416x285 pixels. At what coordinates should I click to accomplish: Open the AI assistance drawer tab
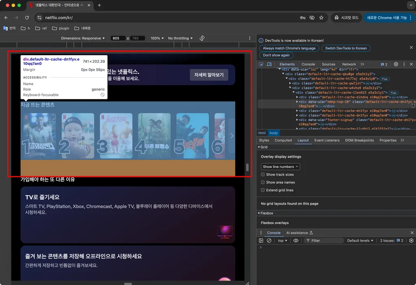299,233
